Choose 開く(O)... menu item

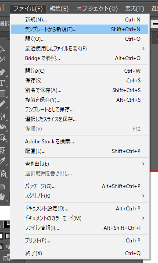79,39
